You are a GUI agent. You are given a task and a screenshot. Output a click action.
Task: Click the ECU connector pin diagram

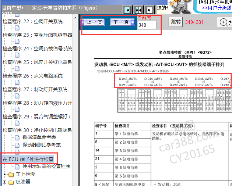point(175,100)
